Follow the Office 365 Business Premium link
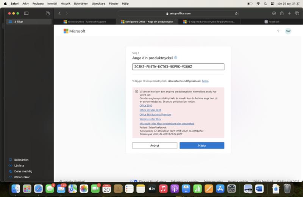 pos(155,115)
